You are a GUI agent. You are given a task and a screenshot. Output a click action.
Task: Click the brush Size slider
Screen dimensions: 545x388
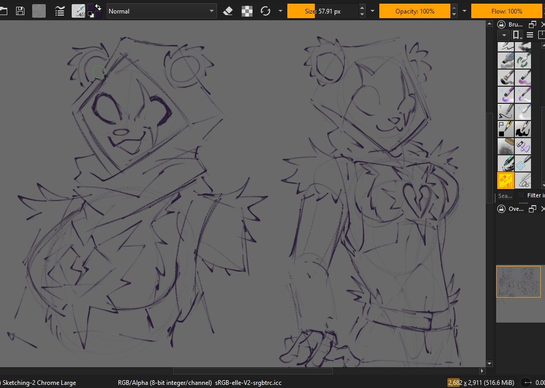[323, 11]
